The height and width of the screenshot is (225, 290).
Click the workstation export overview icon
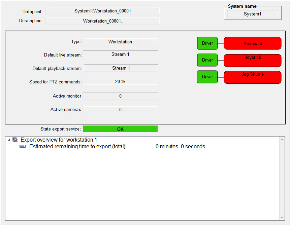[15, 140]
